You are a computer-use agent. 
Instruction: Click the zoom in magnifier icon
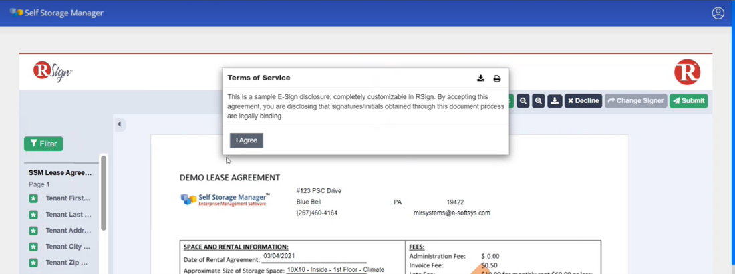click(x=539, y=100)
